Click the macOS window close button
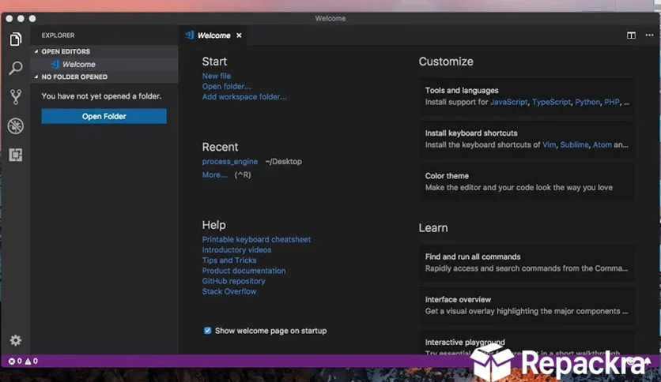 (x=9, y=18)
